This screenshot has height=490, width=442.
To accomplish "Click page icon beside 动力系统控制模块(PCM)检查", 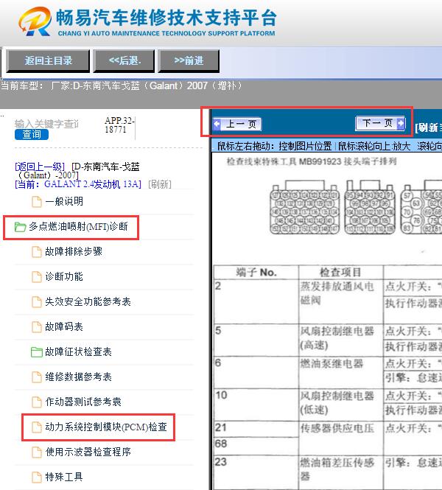I will click(37, 427).
